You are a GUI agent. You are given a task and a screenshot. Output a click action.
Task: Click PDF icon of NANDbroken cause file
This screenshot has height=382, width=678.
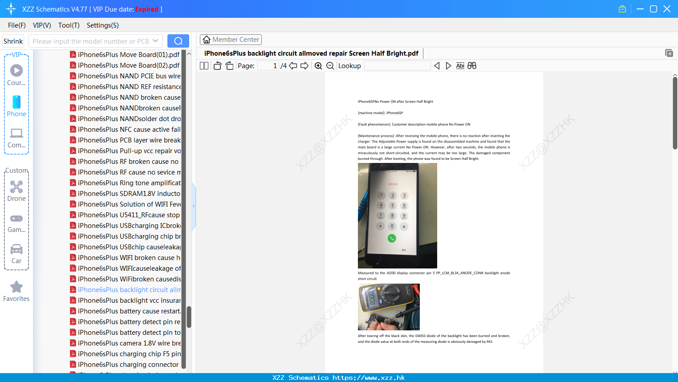[x=73, y=108]
